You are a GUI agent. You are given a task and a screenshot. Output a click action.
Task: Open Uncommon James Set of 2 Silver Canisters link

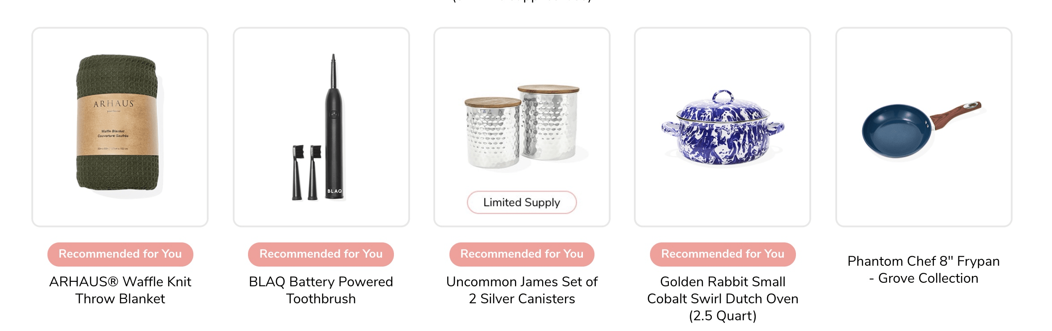[x=522, y=290]
